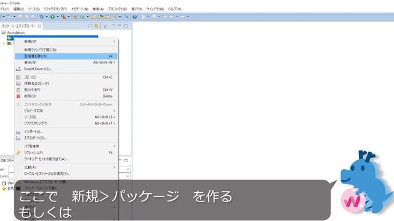Open the Debug button dropdown arrow

pyautogui.click(x=47, y=17)
